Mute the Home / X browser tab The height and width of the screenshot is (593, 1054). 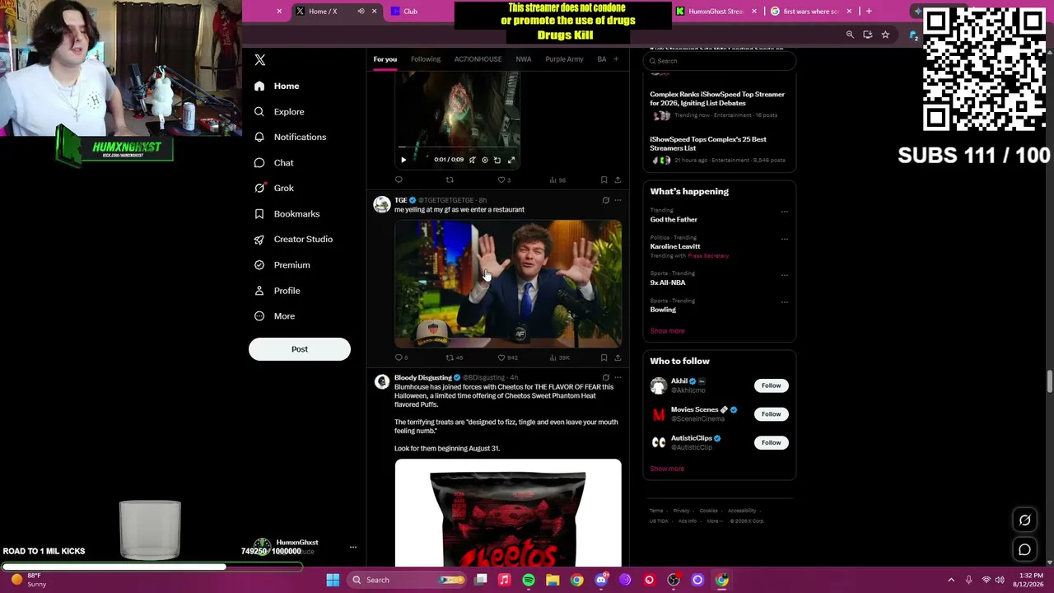[x=361, y=12]
